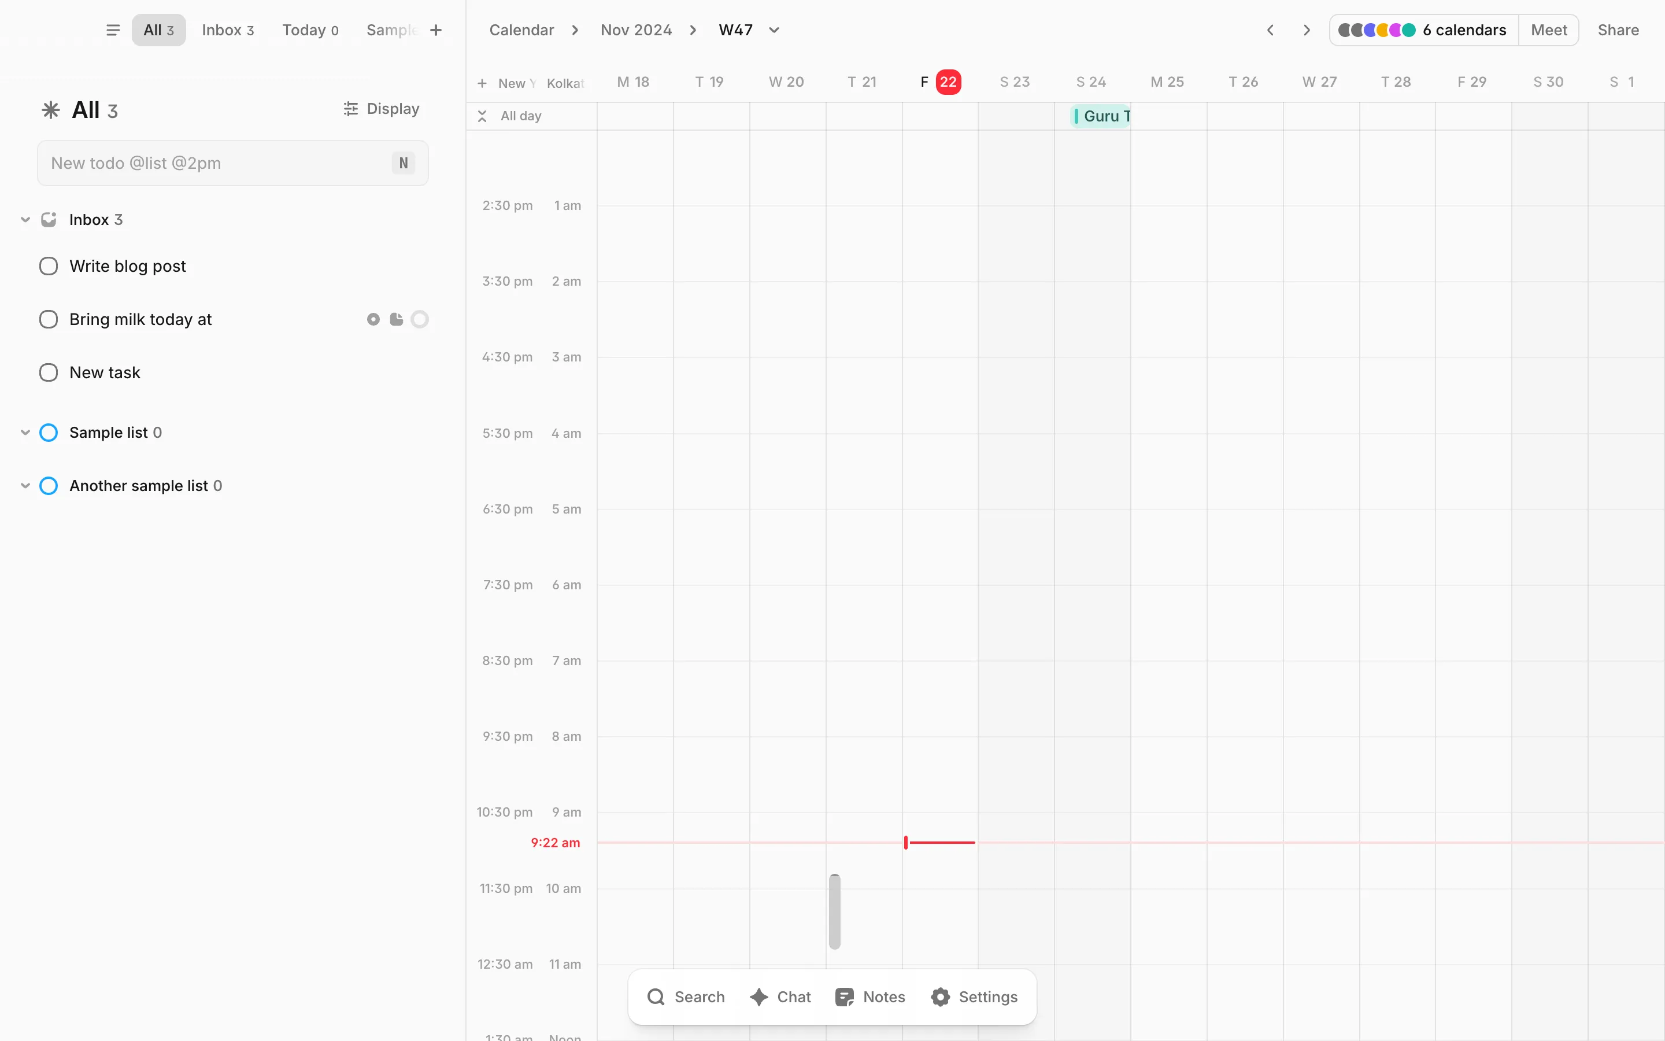
Task: Open the 6 calendars selector
Action: tap(1423, 30)
